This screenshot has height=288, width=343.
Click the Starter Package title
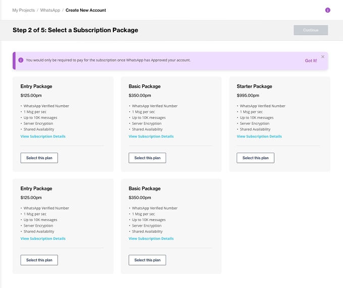click(x=254, y=87)
